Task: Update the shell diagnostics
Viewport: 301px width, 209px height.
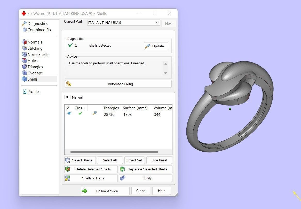Action: click(x=156, y=46)
